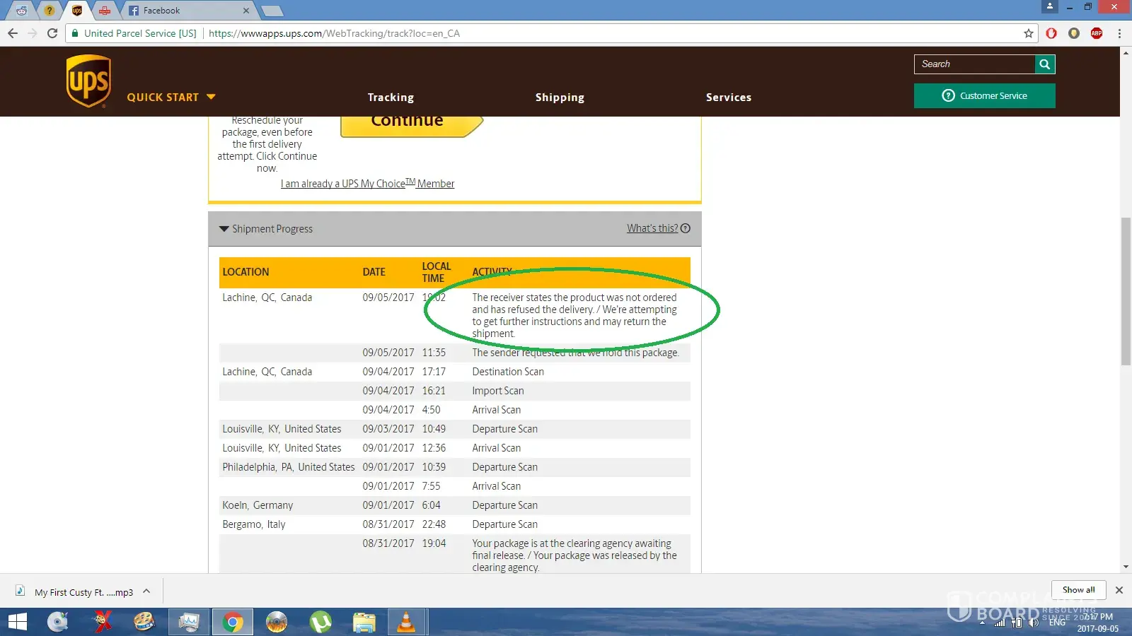Click the green search magnifier button
Image resolution: width=1132 pixels, height=636 pixels.
[1045, 64]
